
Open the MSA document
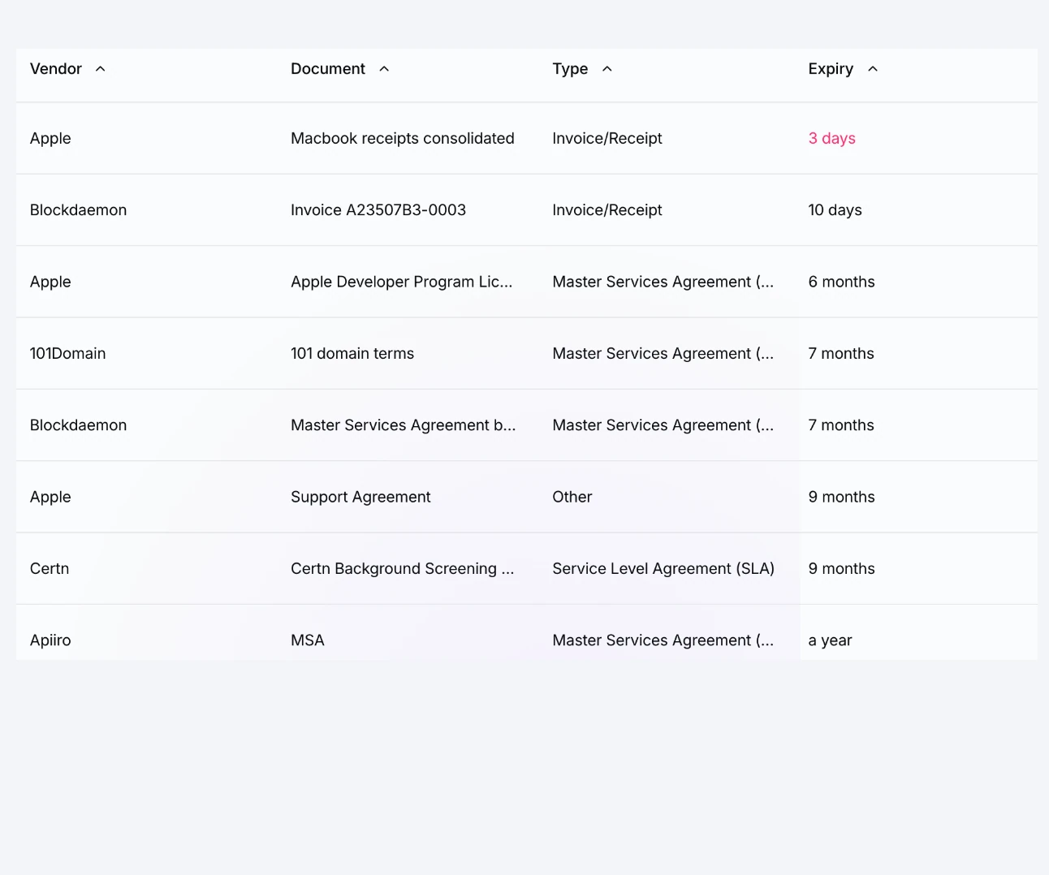coord(308,640)
